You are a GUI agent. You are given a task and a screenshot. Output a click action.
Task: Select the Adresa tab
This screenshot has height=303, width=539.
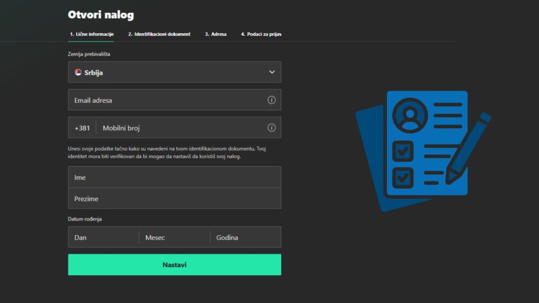216,34
